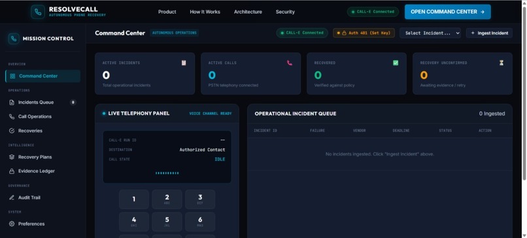The image size is (527, 238).
Task: Click the Vendor column header
Action: pos(359,130)
